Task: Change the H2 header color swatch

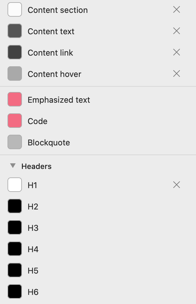Action: (15, 206)
